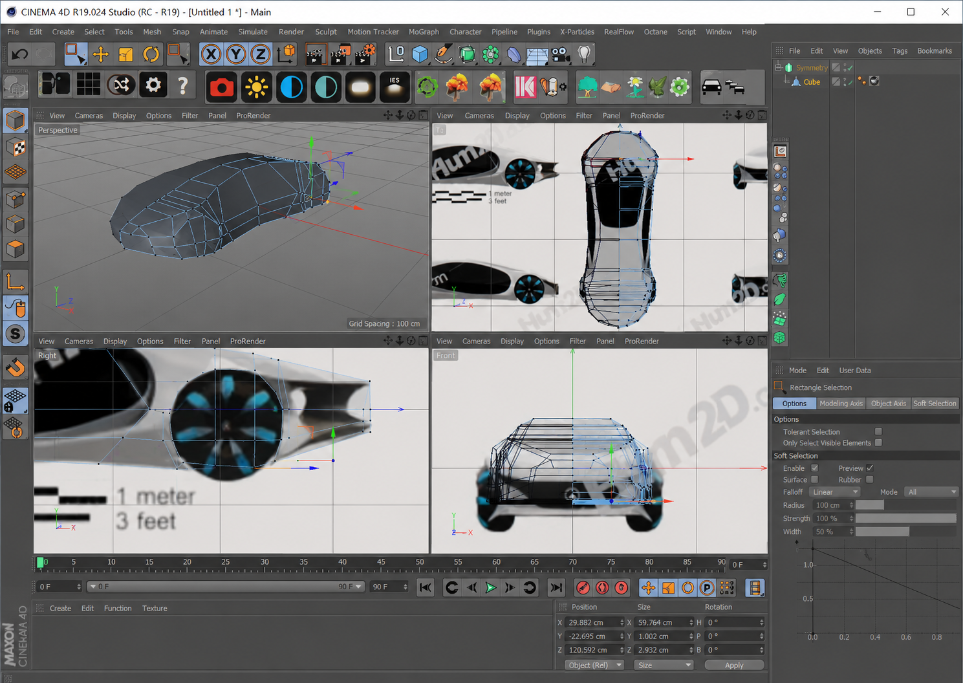Switch to Model mode cube icon

[x=16, y=120]
